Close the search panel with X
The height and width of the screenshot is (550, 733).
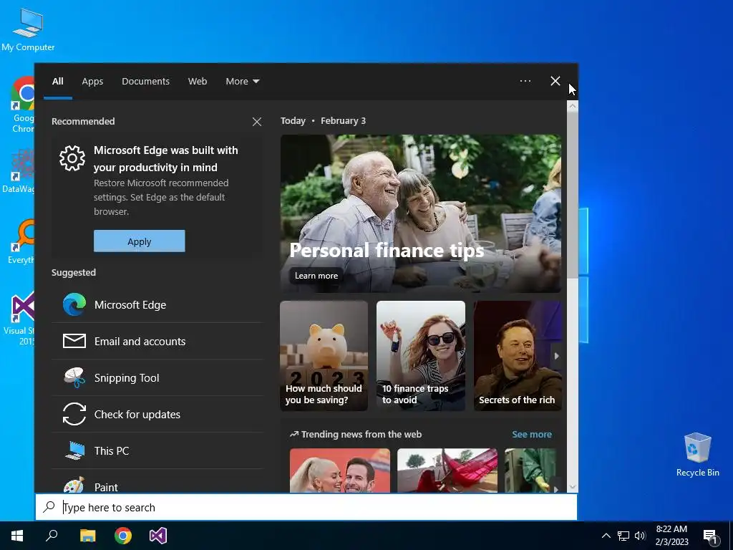pyautogui.click(x=555, y=81)
